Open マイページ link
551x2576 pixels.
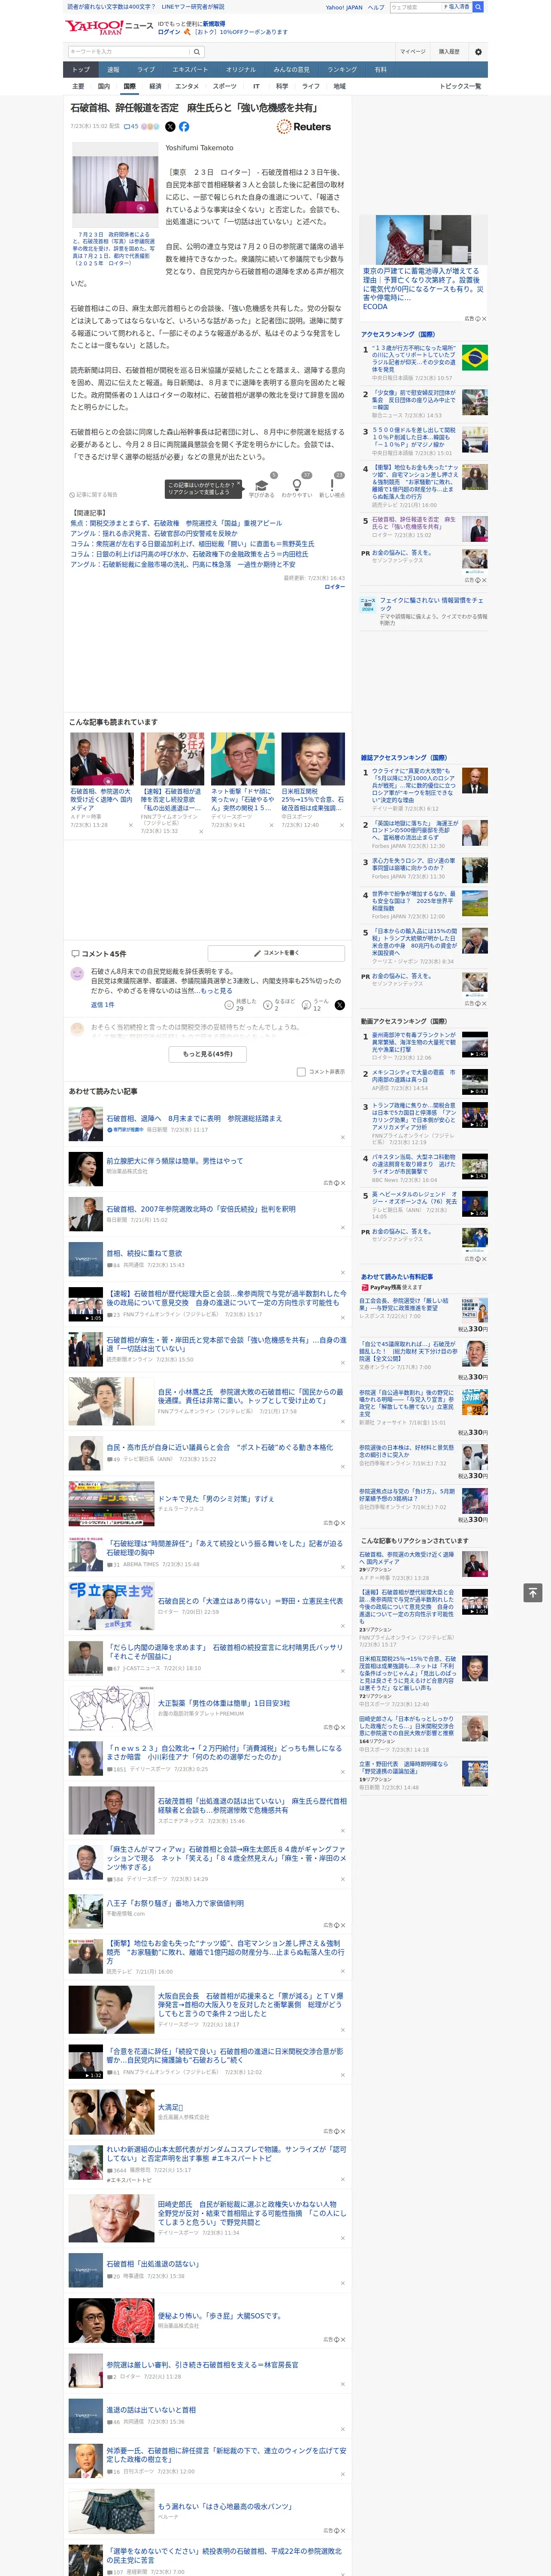pyautogui.click(x=413, y=52)
